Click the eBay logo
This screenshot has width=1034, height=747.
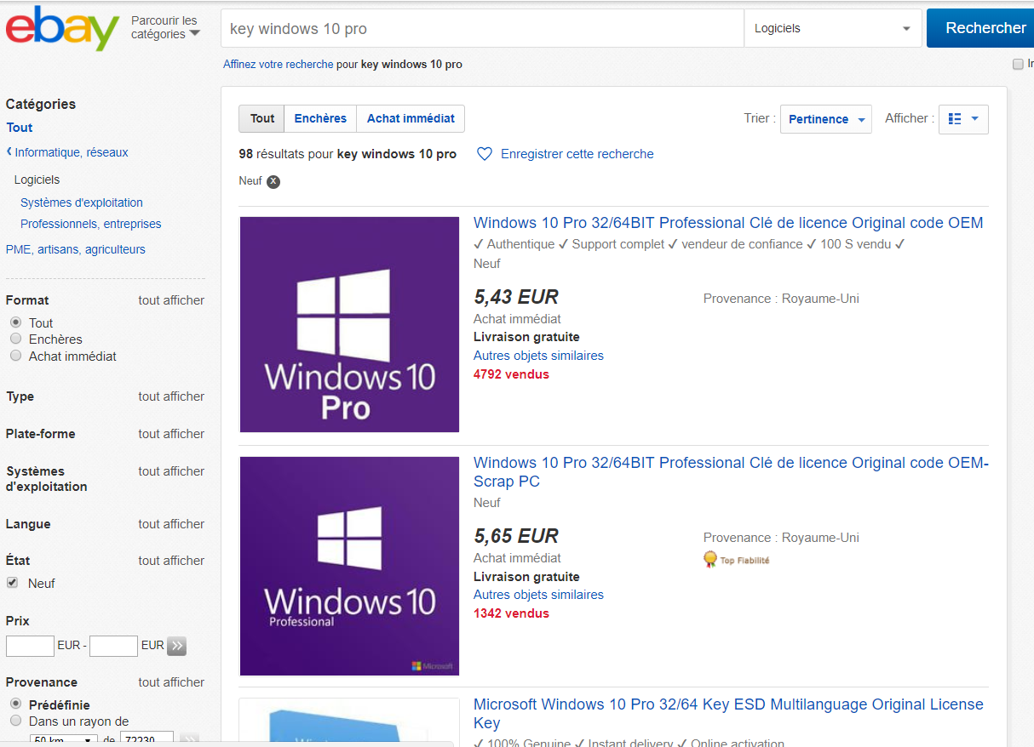pyautogui.click(x=62, y=28)
